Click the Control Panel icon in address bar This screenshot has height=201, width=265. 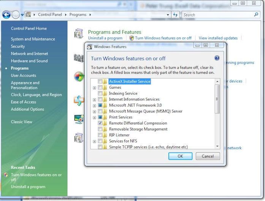(29, 14)
